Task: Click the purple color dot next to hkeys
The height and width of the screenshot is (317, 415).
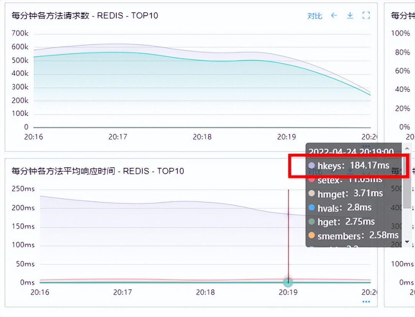Action: pos(311,165)
